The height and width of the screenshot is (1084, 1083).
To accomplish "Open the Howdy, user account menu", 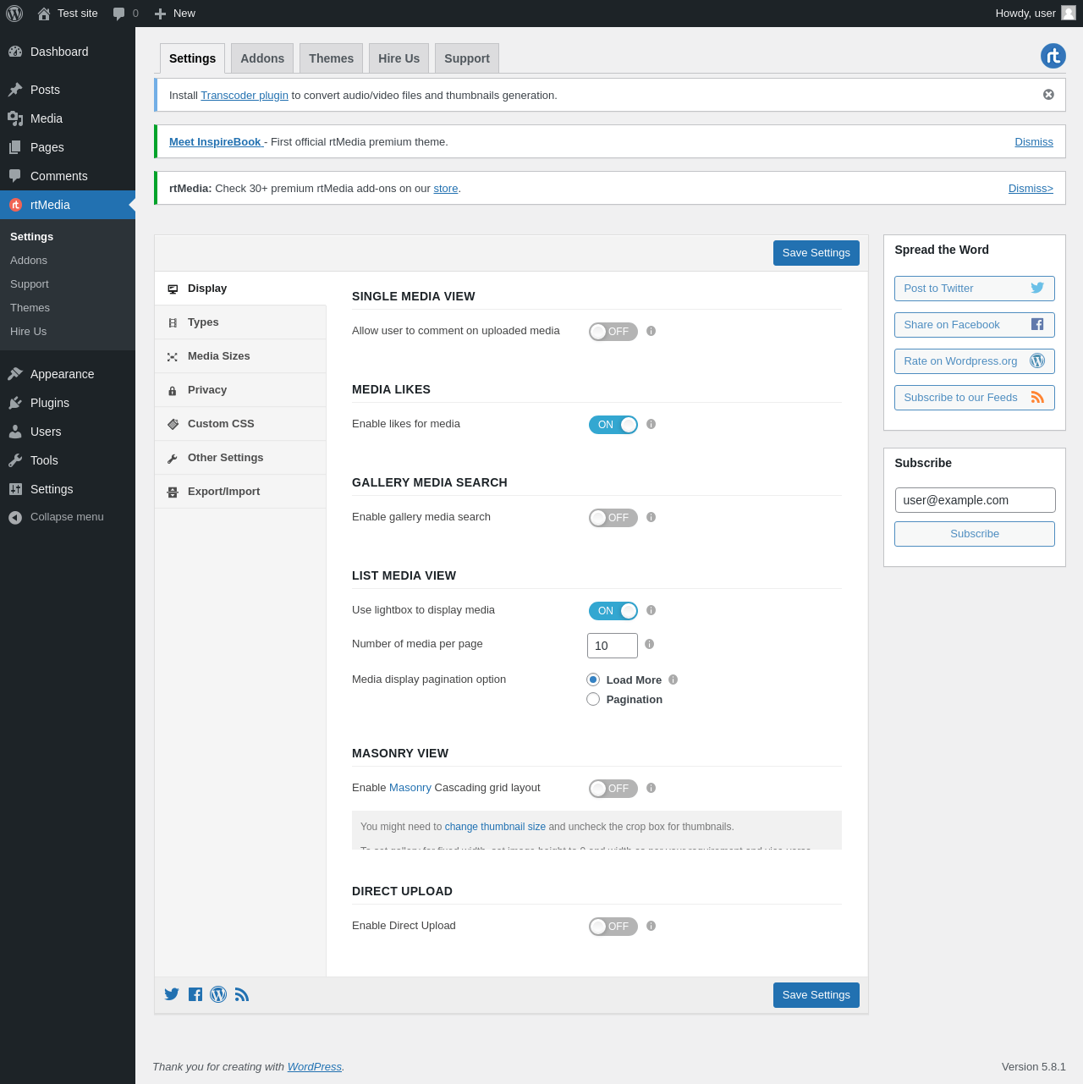I will tap(1034, 14).
